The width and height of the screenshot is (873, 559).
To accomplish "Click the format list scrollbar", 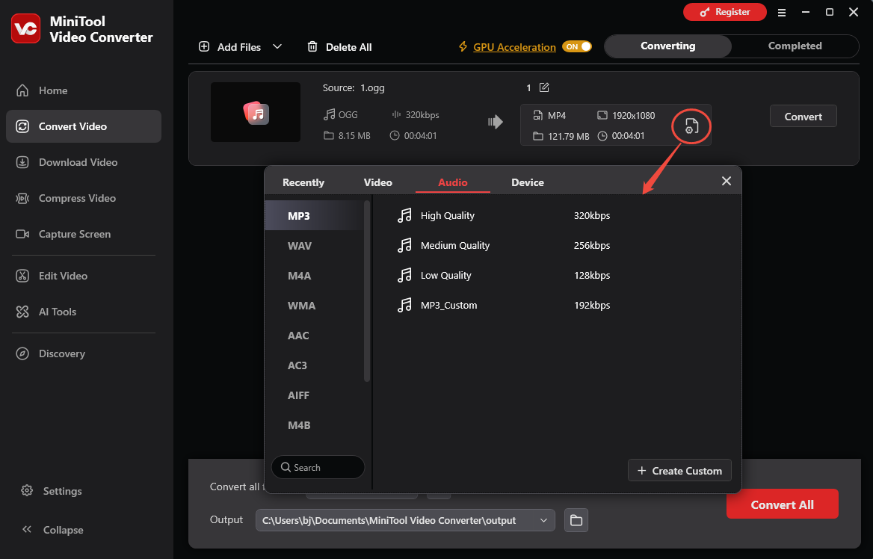I will [x=366, y=291].
